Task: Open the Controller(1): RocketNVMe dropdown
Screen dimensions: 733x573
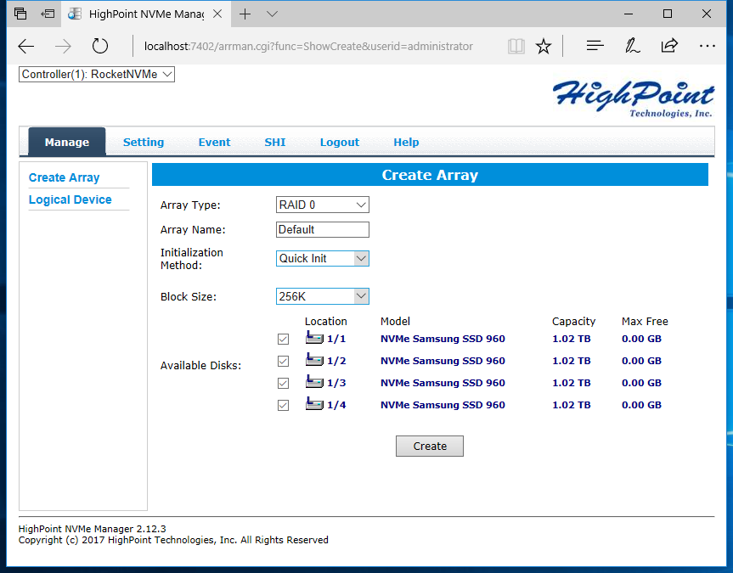Action: click(x=97, y=75)
